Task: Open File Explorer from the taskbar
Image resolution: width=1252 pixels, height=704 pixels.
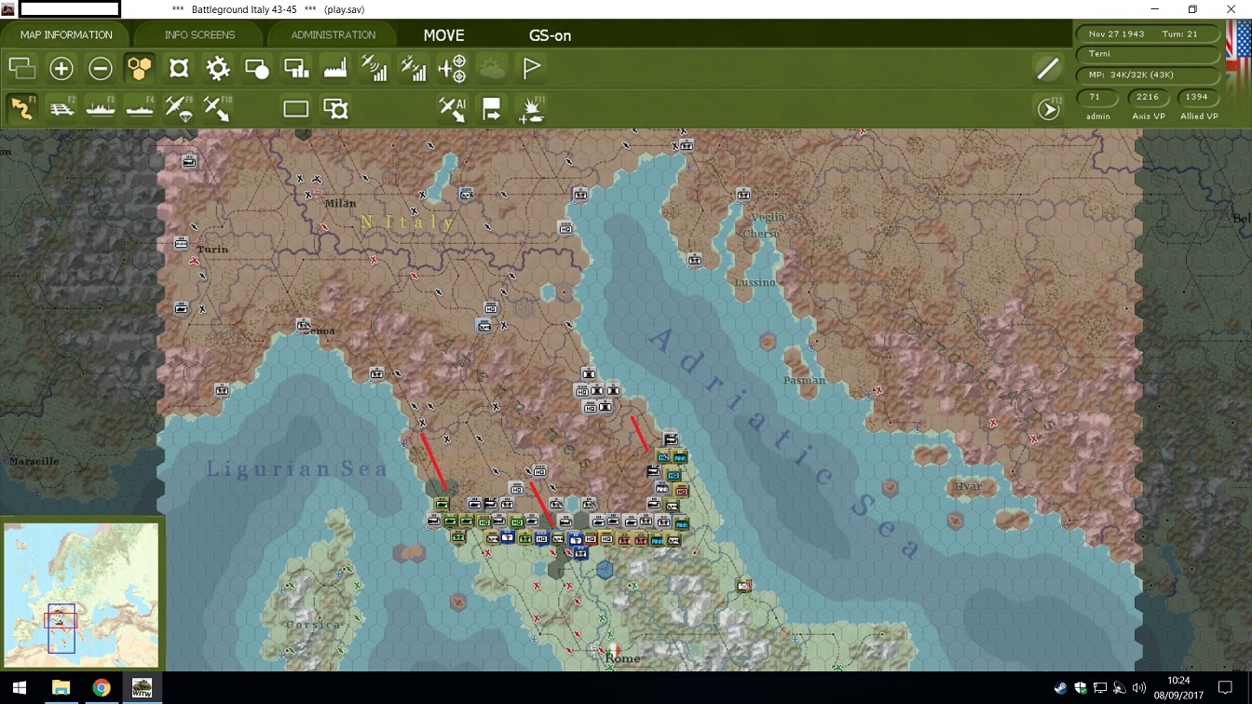Action: [x=61, y=688]
